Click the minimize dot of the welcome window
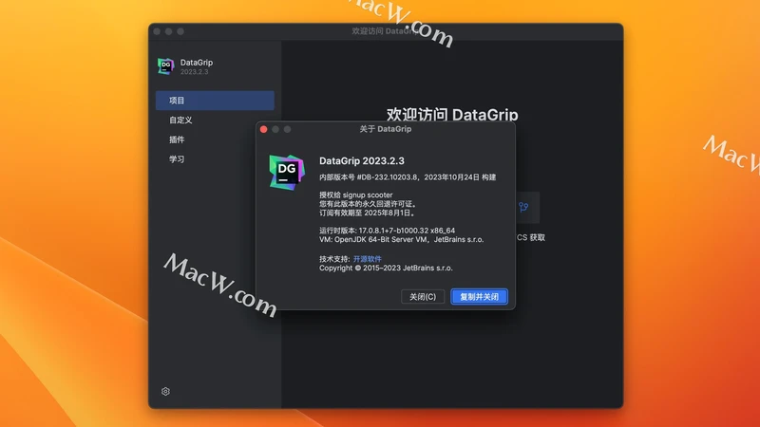 click(x=168, y=31)
